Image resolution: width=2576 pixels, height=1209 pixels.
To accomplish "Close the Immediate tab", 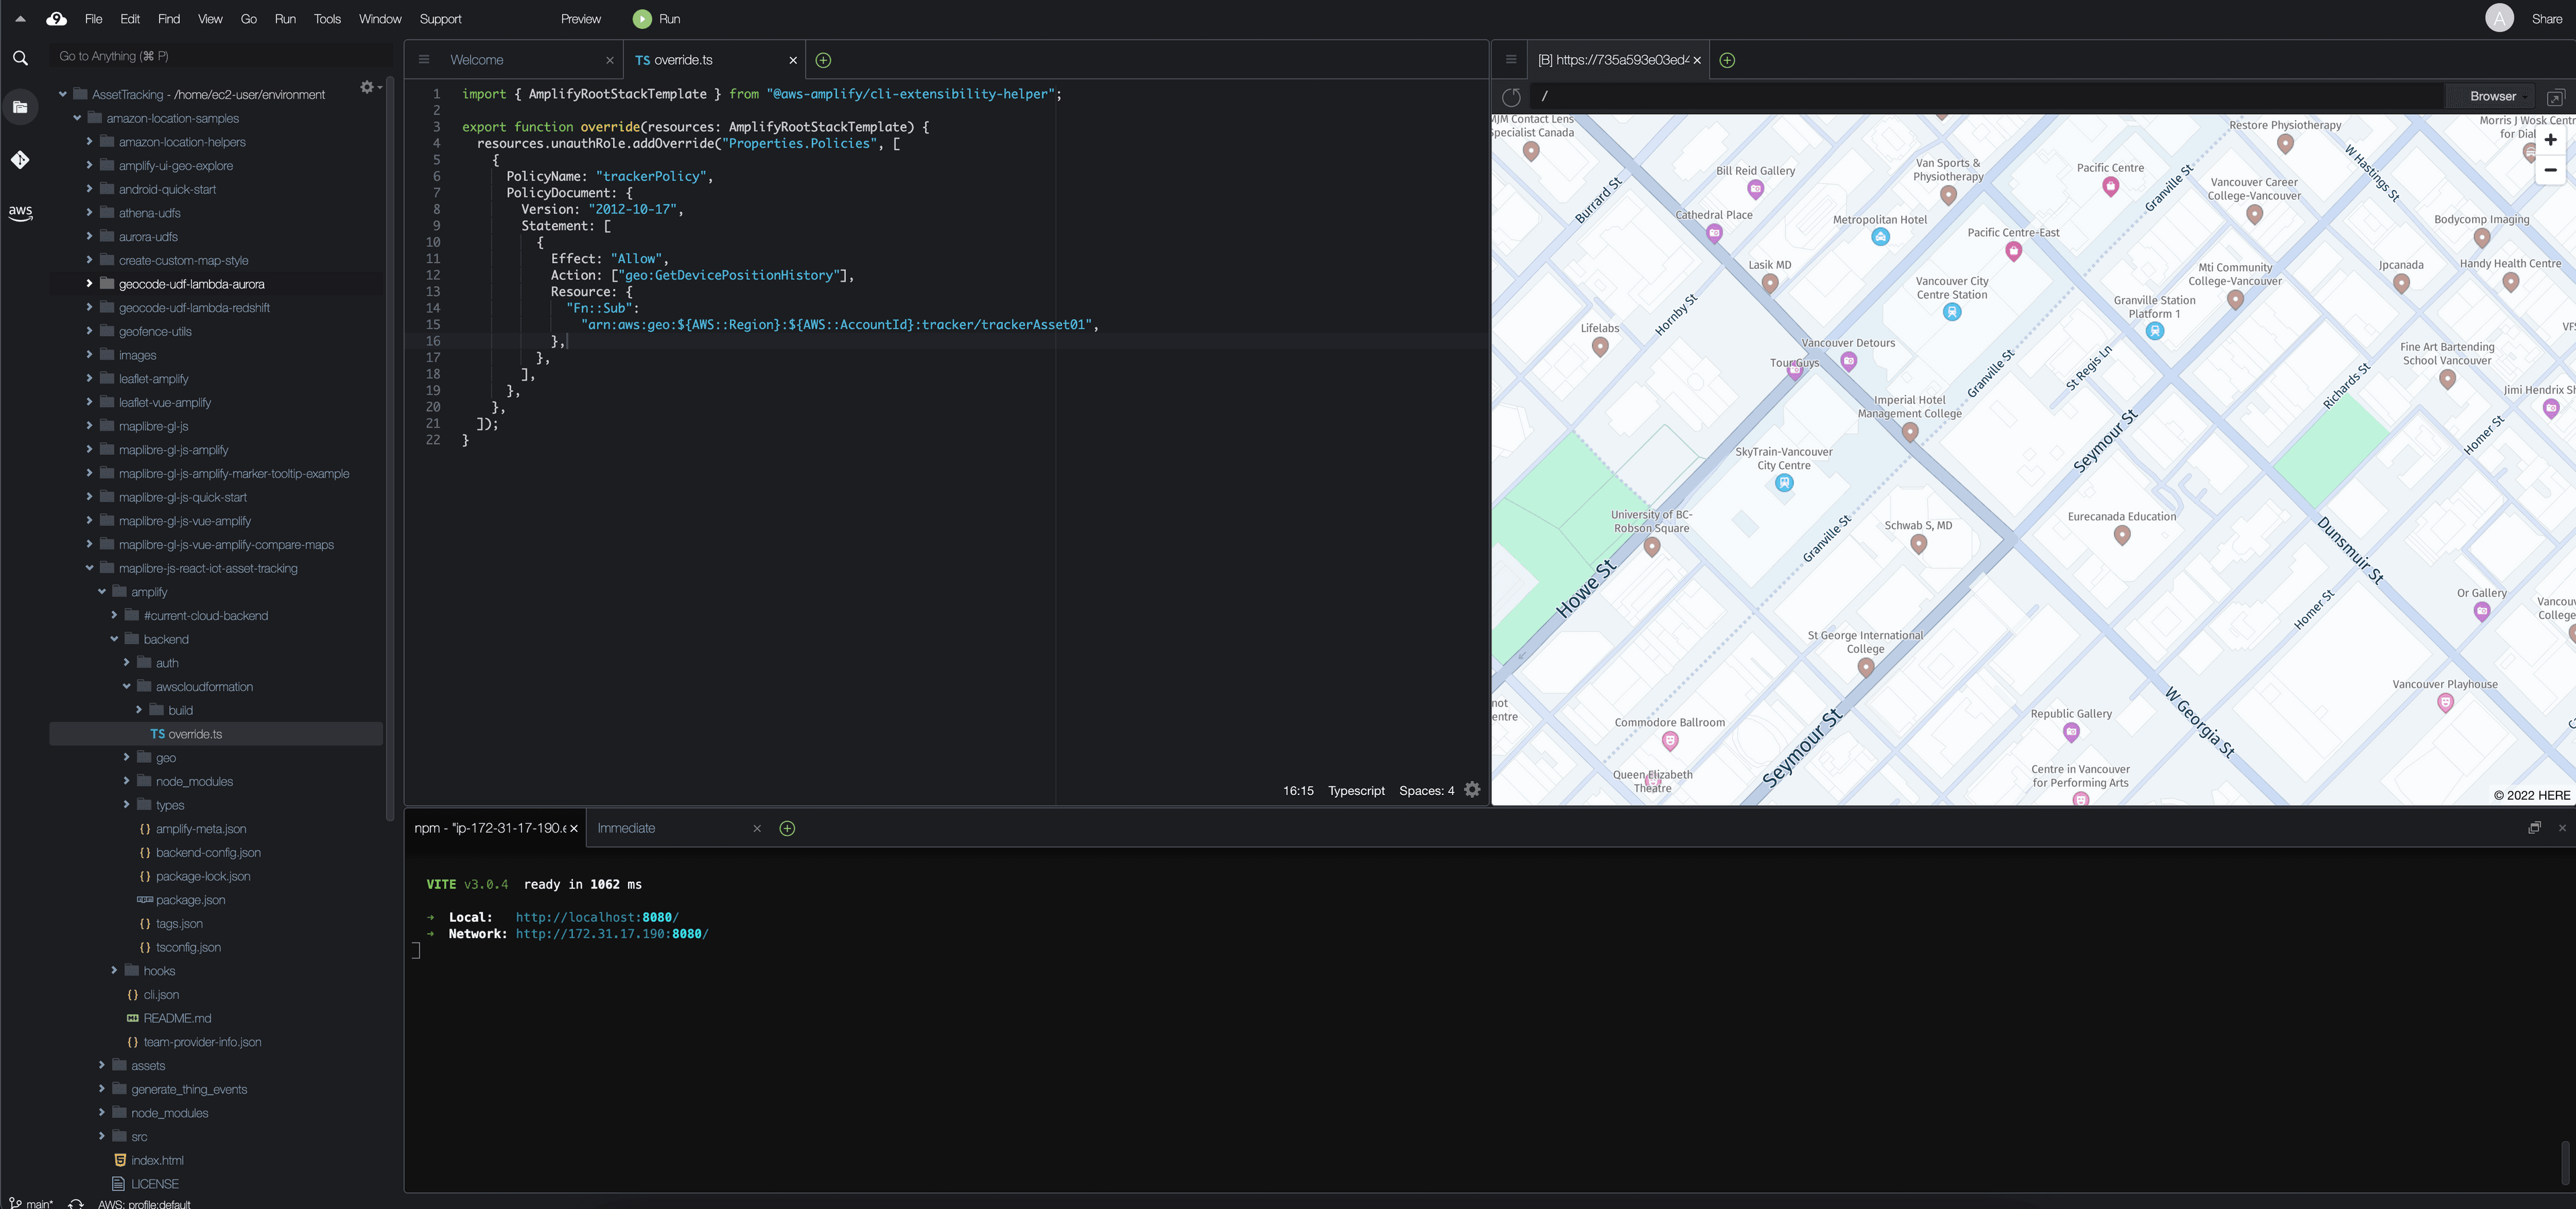I will point(757,828).
